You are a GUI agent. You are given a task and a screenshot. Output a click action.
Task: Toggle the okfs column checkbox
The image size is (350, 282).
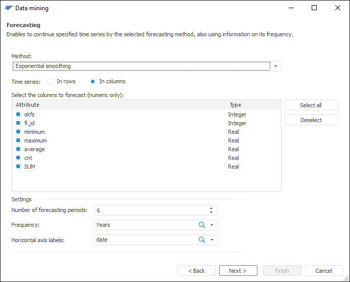[18, 114]
